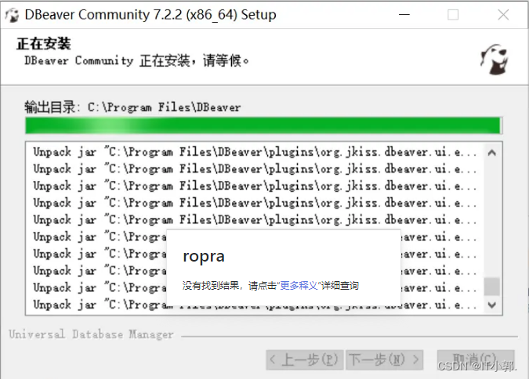
Task: Click the word ropra in the popup
Action: (204, 256)
